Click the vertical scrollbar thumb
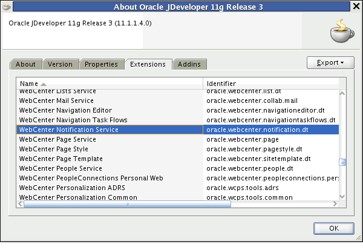The image size is (363, 250). (x=342, y=162)
